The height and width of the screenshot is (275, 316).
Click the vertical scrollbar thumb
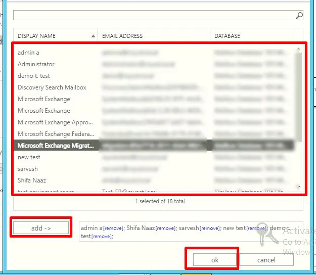point(299,97)
